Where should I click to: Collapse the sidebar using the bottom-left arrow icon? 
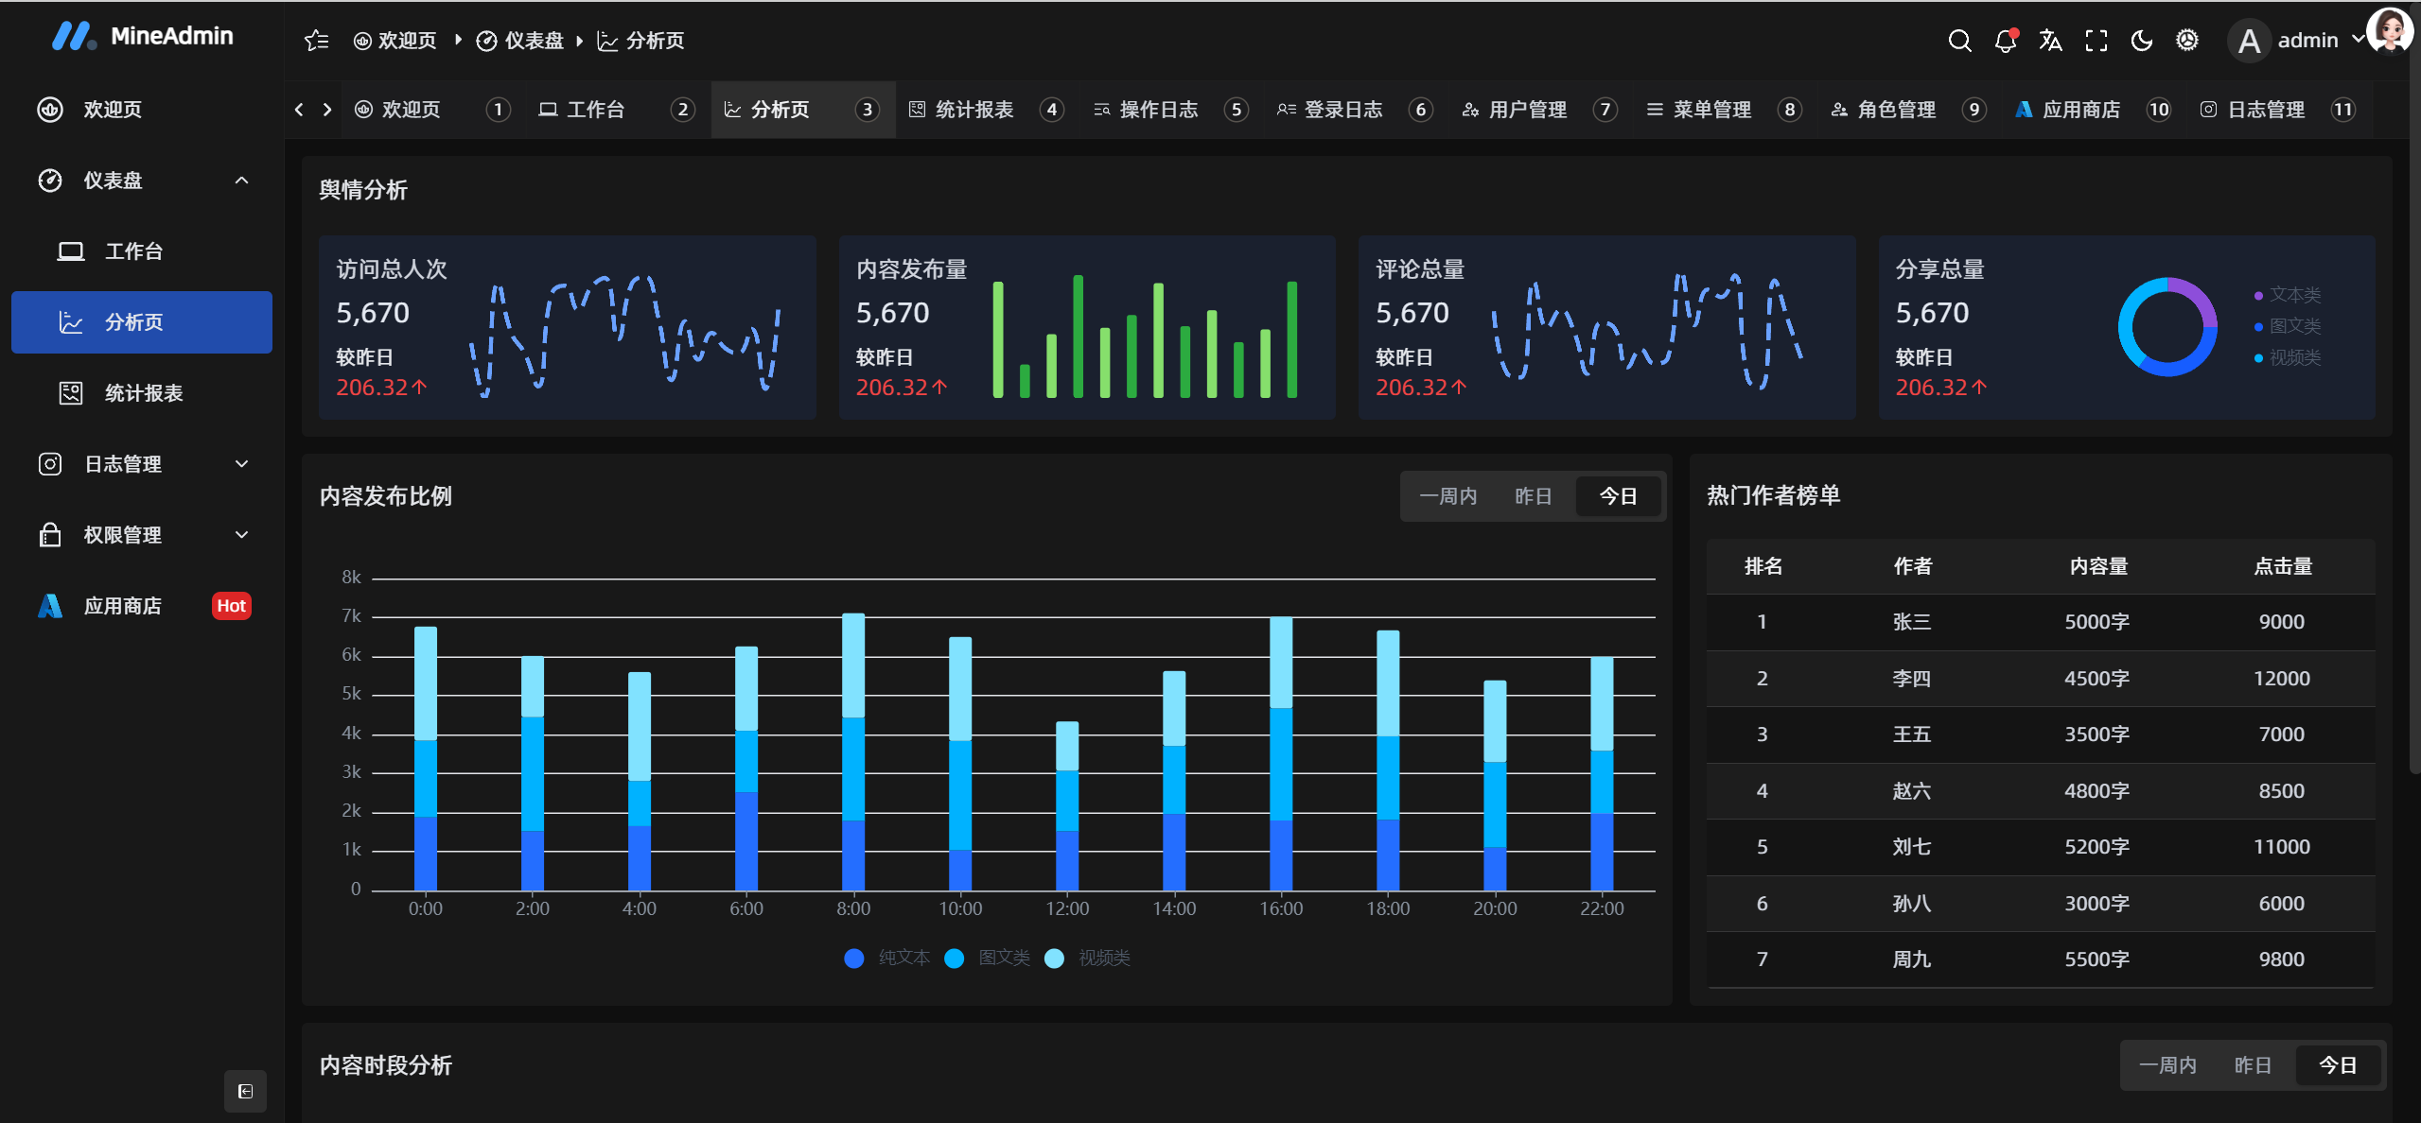(x=244, y=1091)
